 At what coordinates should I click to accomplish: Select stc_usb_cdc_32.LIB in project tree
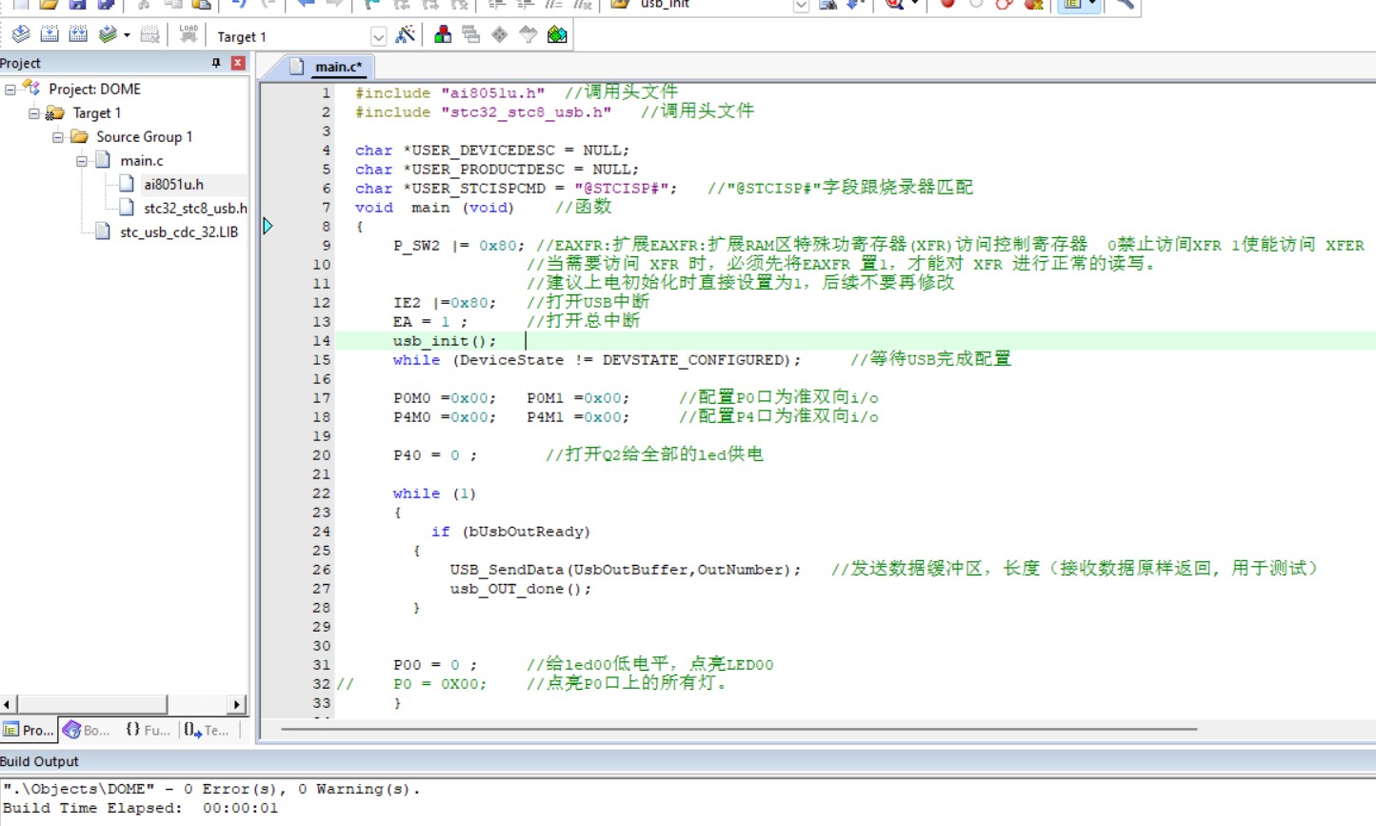[178, 232]
